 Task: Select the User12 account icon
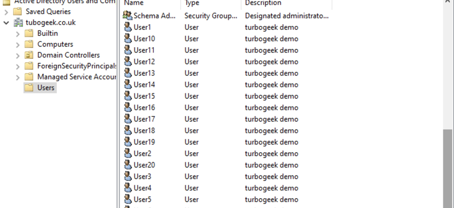point(128,61)
